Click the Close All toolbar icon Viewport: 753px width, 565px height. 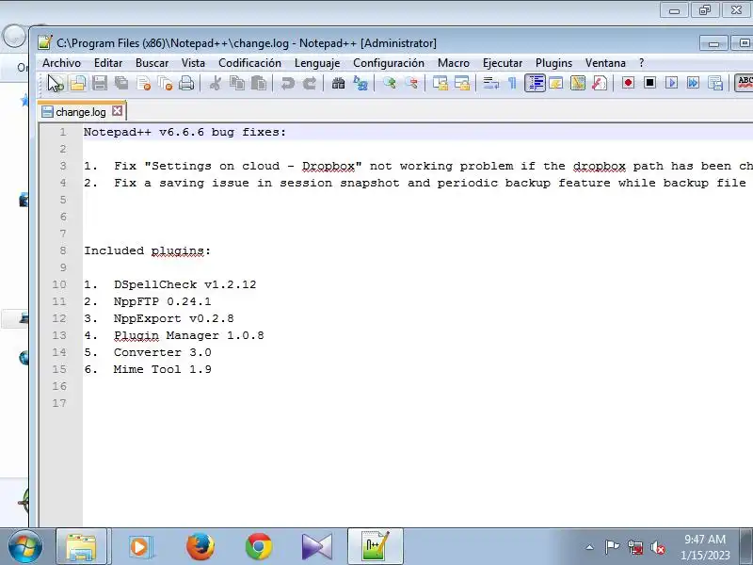(166, 83)
